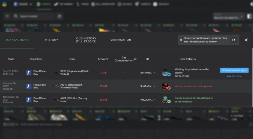Click the CS game icon in the AWP row
This screenshot has width=253, height=139.
[x=29, y=100]
